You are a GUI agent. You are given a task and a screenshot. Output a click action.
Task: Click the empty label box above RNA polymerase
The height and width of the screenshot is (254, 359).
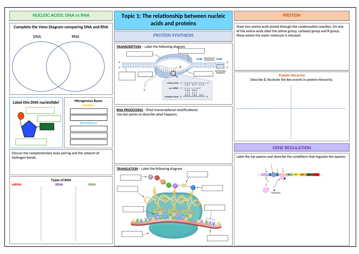tap(191, 51)
